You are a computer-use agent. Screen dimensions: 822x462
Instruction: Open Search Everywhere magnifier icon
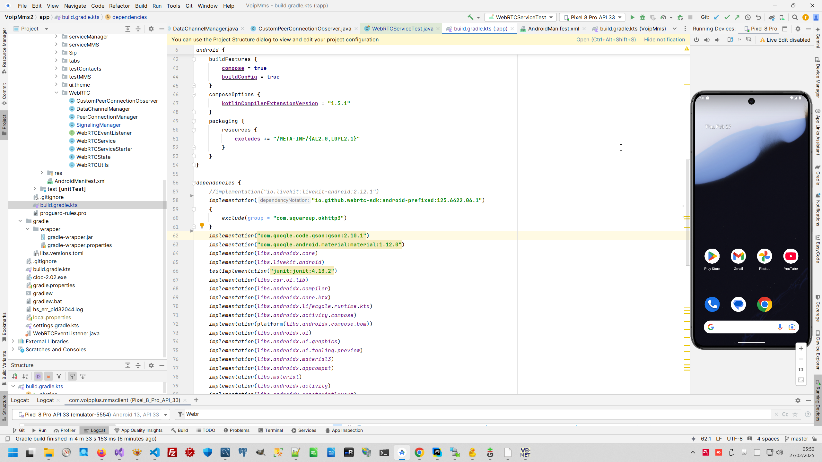(795, 17)
